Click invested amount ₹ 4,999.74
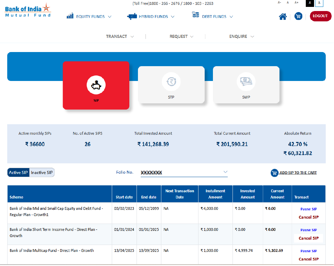 click(244, 250)
